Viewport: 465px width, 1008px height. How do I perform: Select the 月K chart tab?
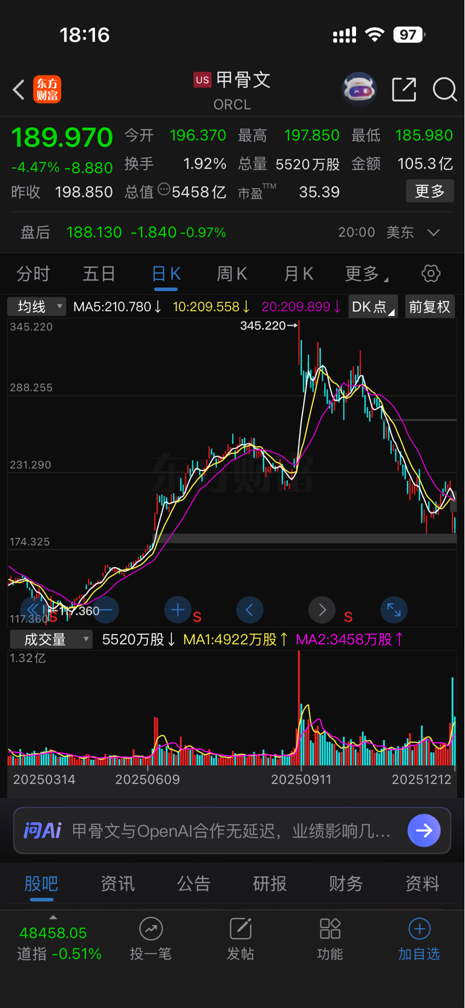[299, 274]
